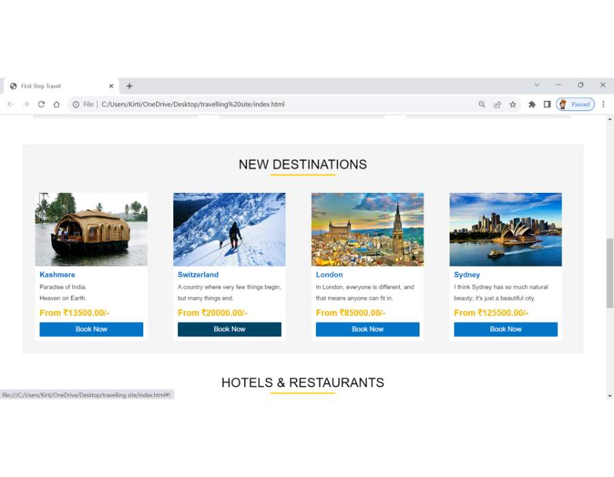
Task: Close the First Step Travel tab
Action: click(x=111, y=86)
